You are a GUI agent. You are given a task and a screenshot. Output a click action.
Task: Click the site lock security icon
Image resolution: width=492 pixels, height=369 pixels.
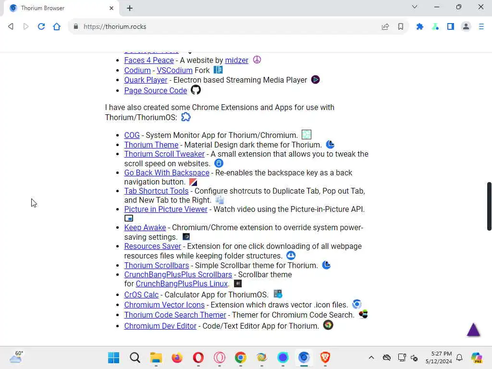click(x=75, y=26)
